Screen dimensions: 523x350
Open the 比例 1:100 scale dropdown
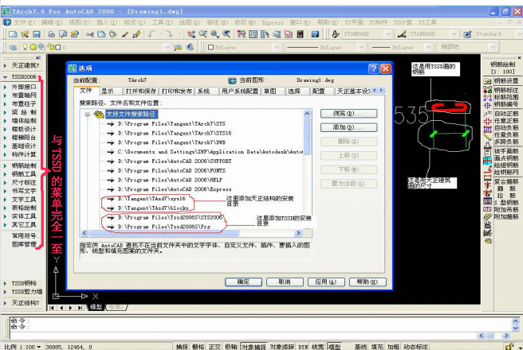(x=39, y=347)
